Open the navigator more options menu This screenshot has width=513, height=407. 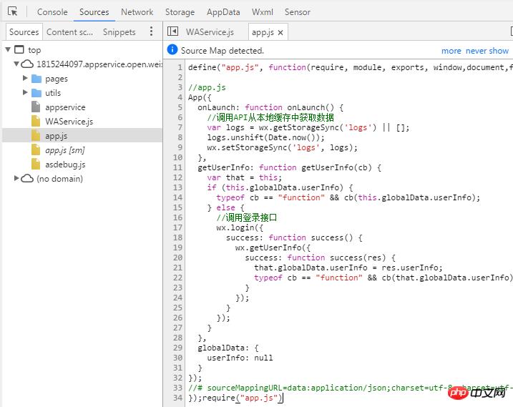[151, 31]
